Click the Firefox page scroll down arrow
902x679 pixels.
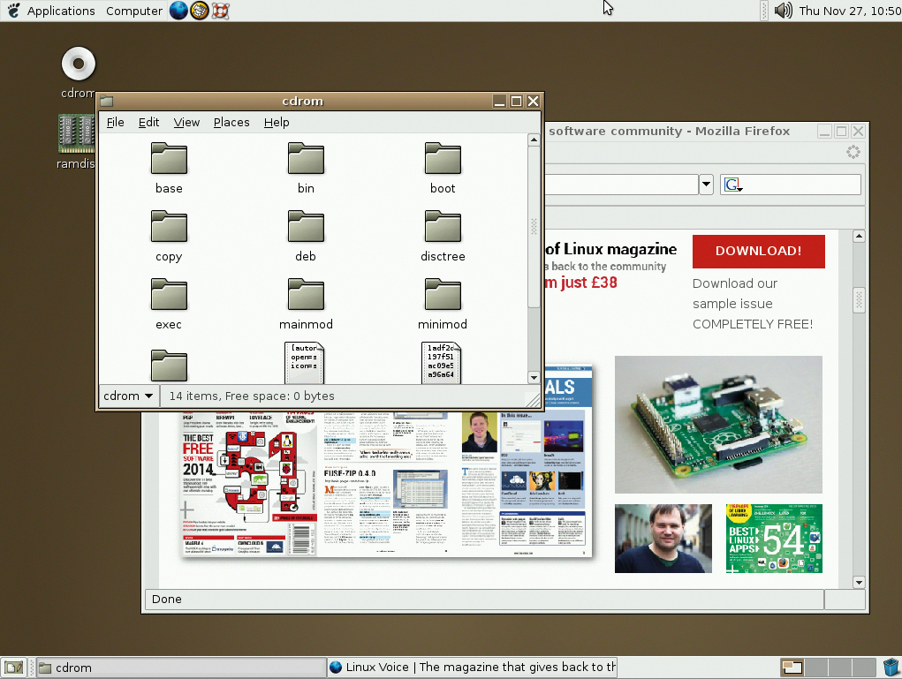coord(859,583)
